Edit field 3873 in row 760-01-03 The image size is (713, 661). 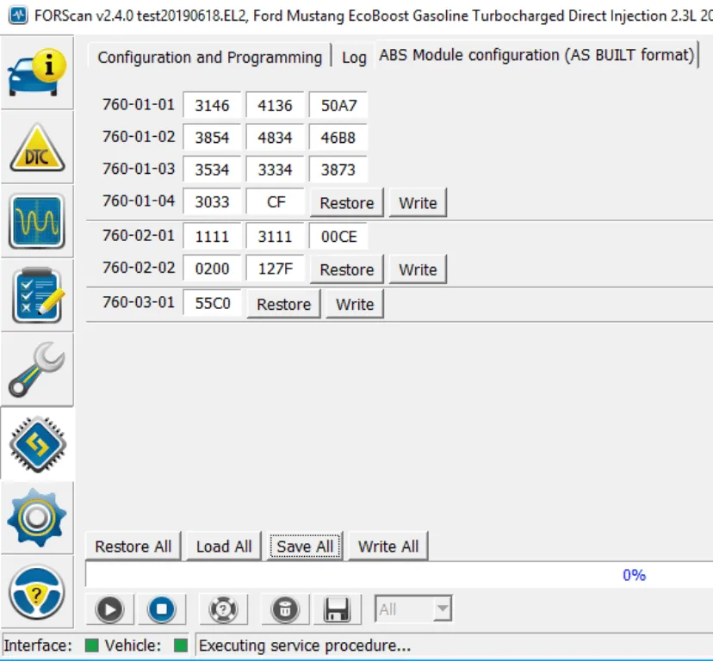point(338,170)
